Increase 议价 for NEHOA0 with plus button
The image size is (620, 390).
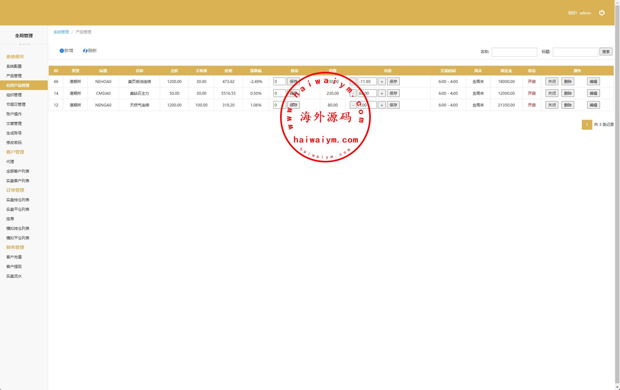382,82
